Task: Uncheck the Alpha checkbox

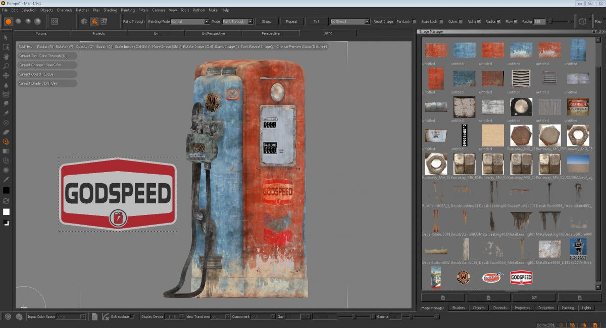Action: [479, 22]
